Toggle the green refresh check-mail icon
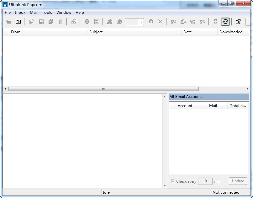253x198 pixels. coord(225,21)
